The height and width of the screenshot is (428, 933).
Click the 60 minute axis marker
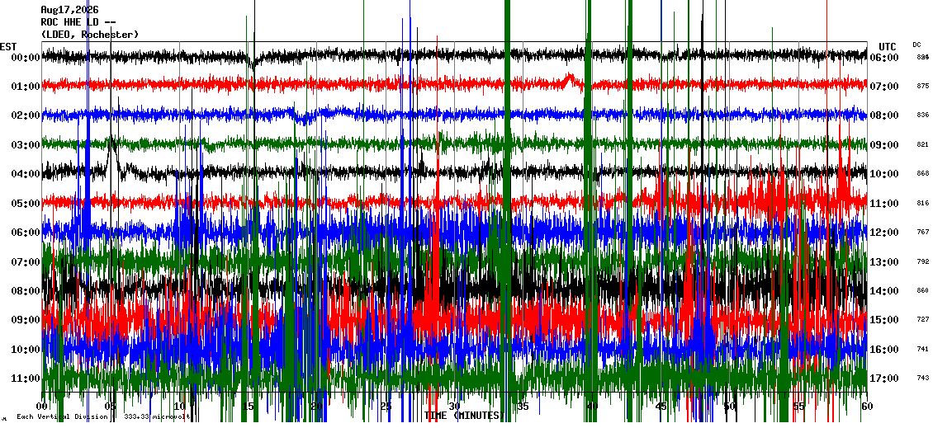point(867,406)
